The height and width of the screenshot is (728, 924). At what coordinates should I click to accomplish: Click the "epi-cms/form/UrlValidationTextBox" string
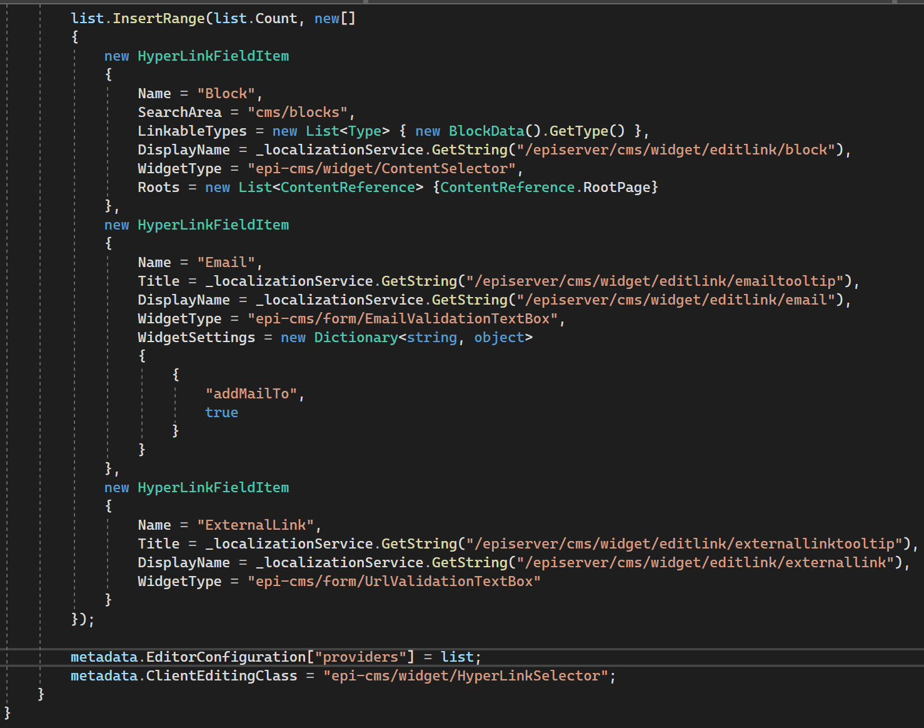[394, 582]
